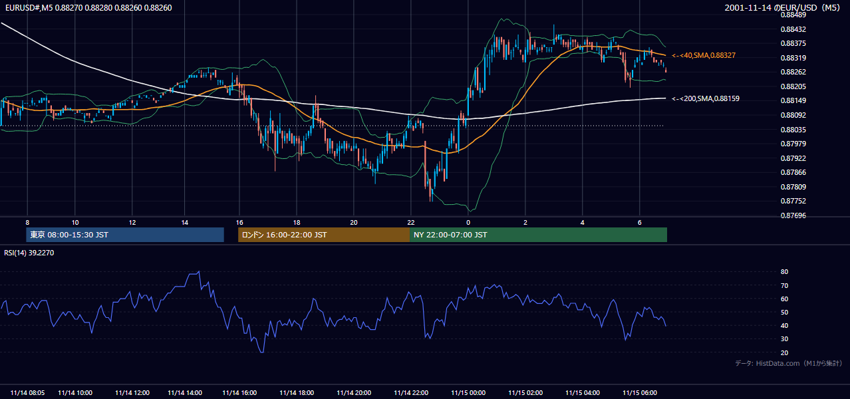This screenshot has width=850, height=399.
Task: Click the 0.88035 price axis label
Action: coord(793,130)
